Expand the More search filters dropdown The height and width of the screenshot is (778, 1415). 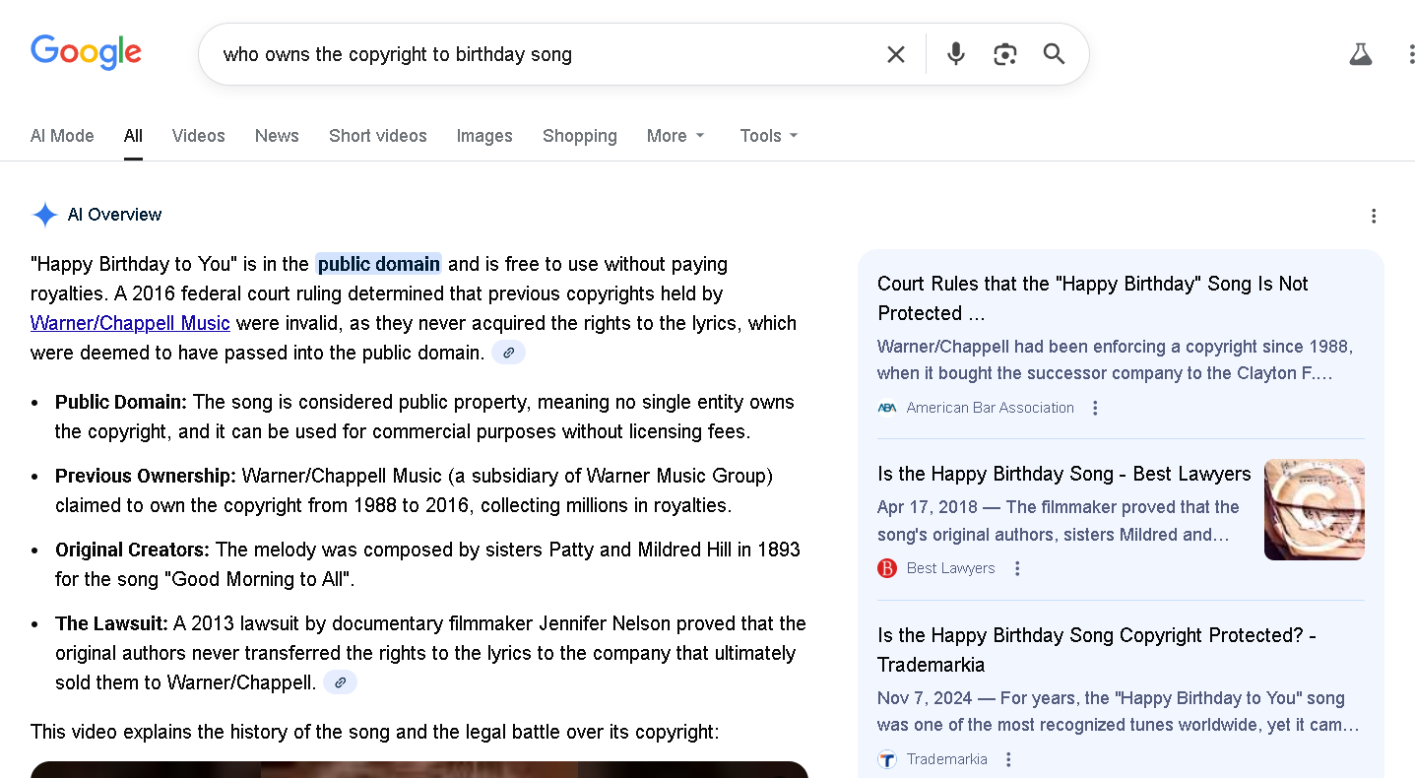(x=675, y=136)
